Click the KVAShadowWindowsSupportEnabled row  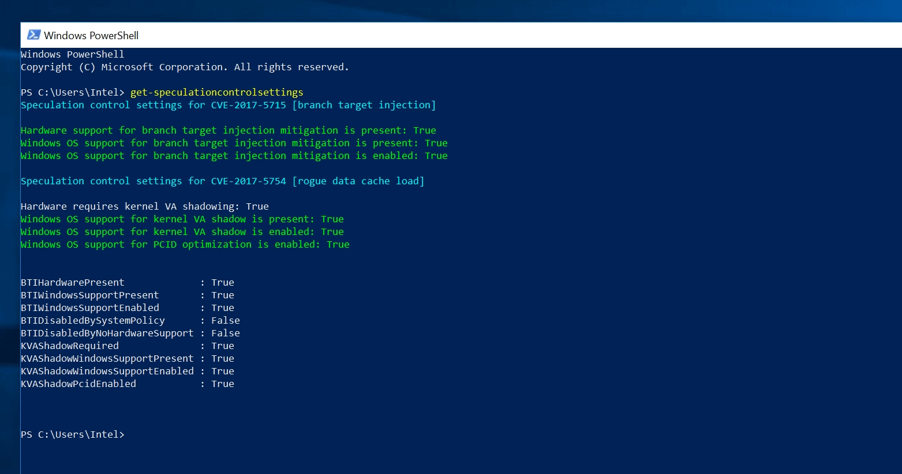(x=128, y=371)
